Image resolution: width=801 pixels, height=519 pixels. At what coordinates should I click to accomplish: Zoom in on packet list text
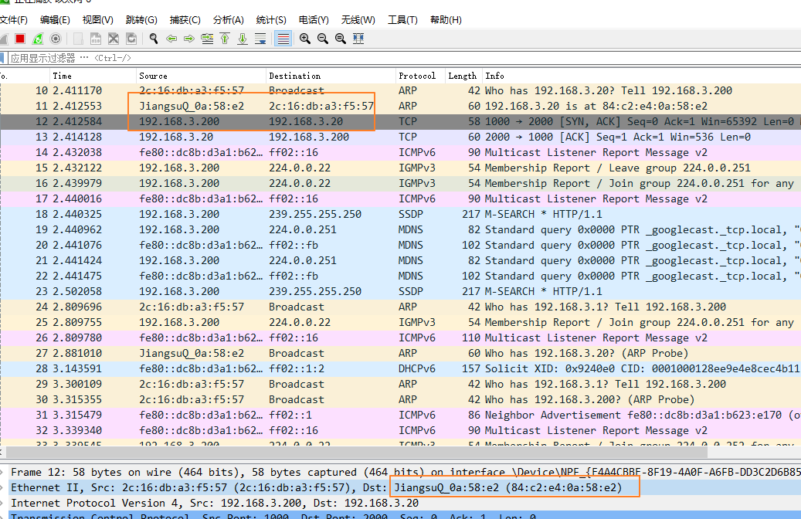(x=305, y=39)
